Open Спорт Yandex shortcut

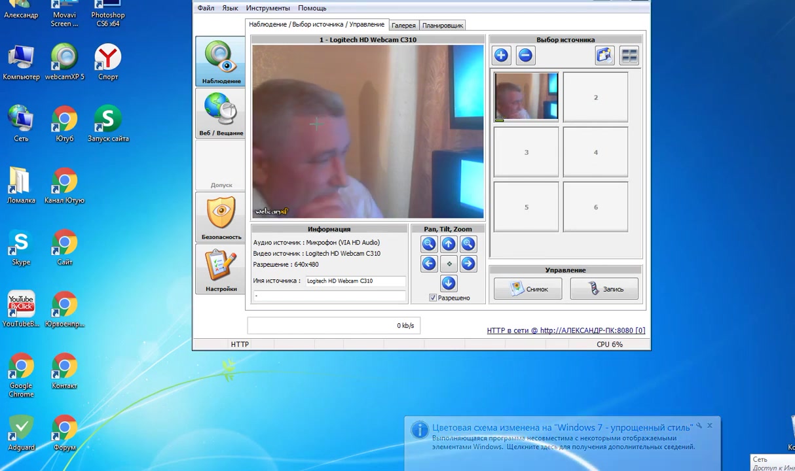click(108, 62)
